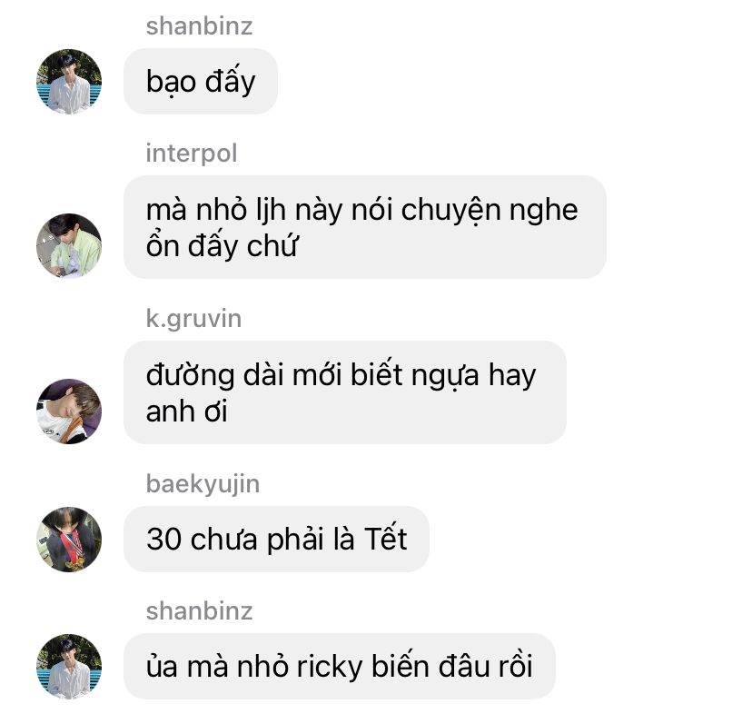Tap the baekyujin username

[203, 483]
